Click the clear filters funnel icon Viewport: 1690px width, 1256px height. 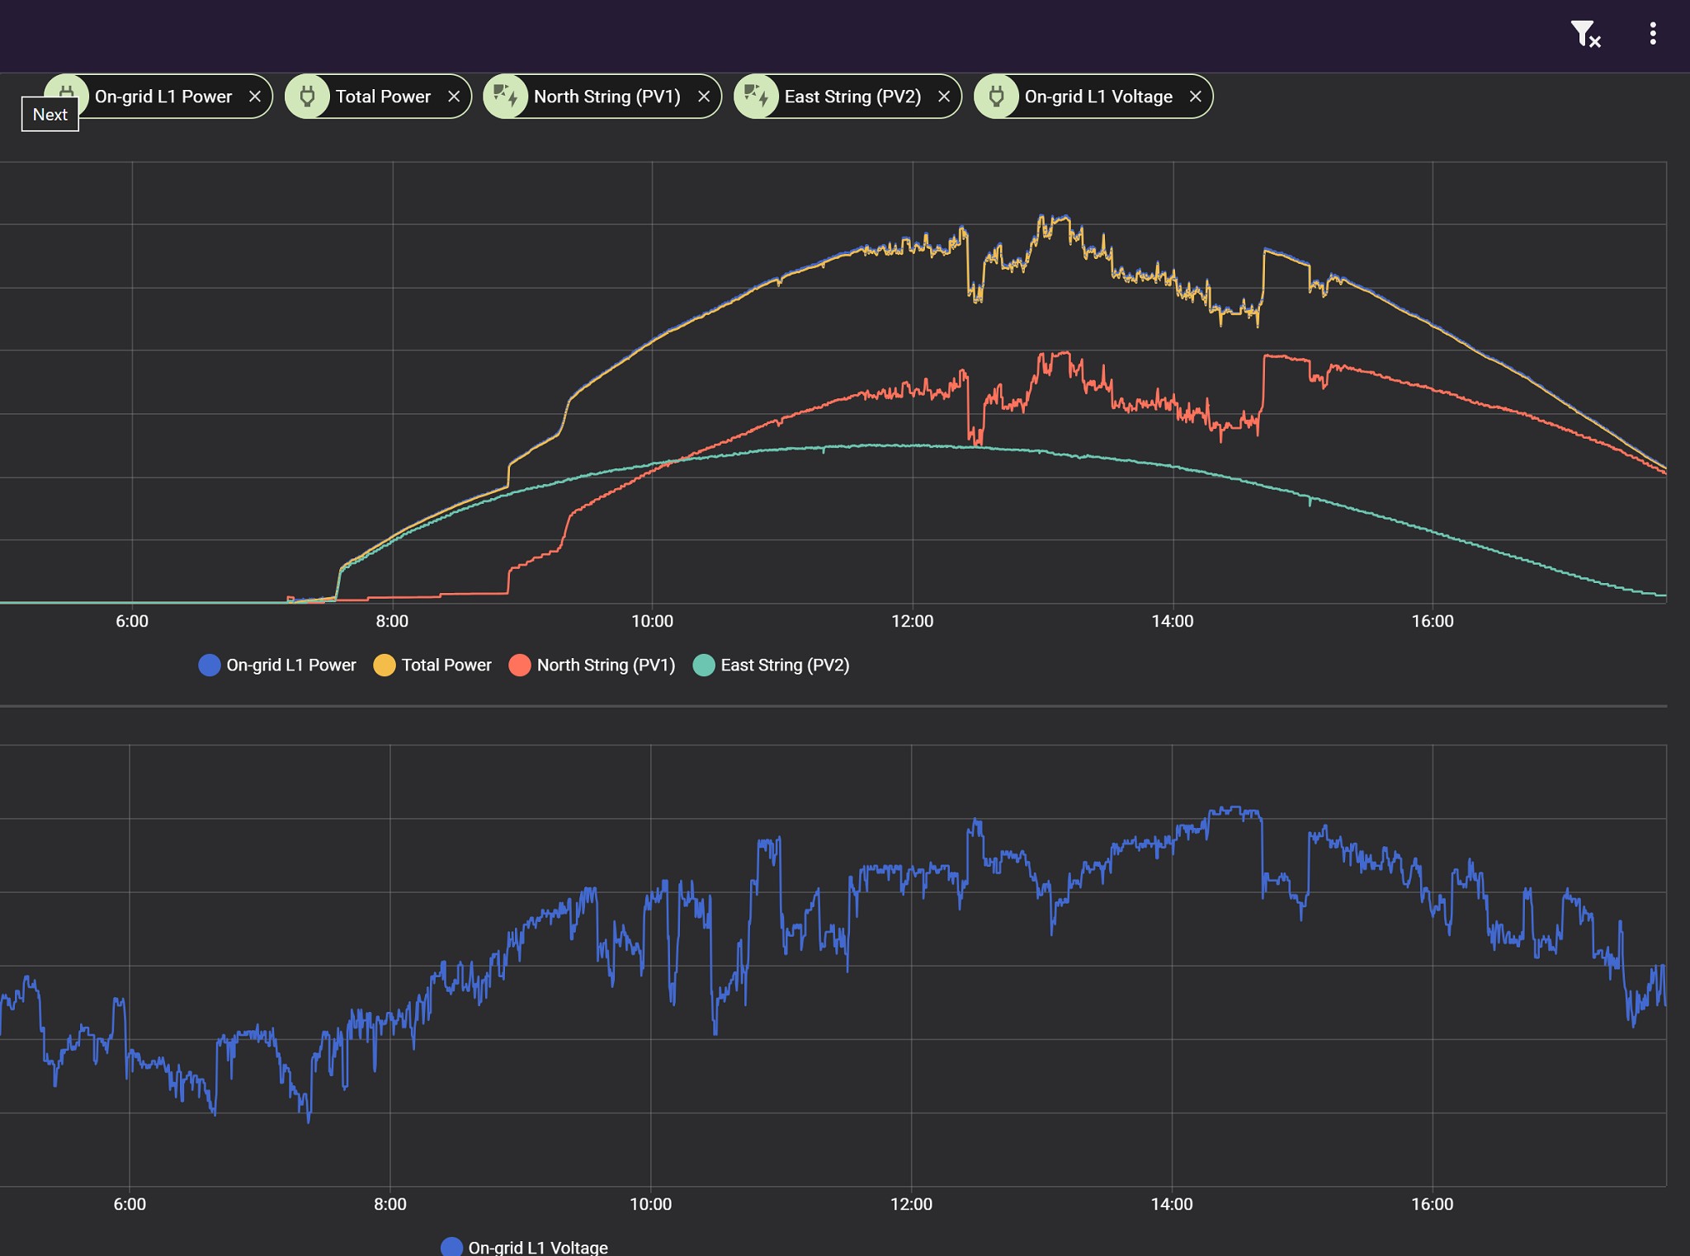click(x=1584, y=34)
